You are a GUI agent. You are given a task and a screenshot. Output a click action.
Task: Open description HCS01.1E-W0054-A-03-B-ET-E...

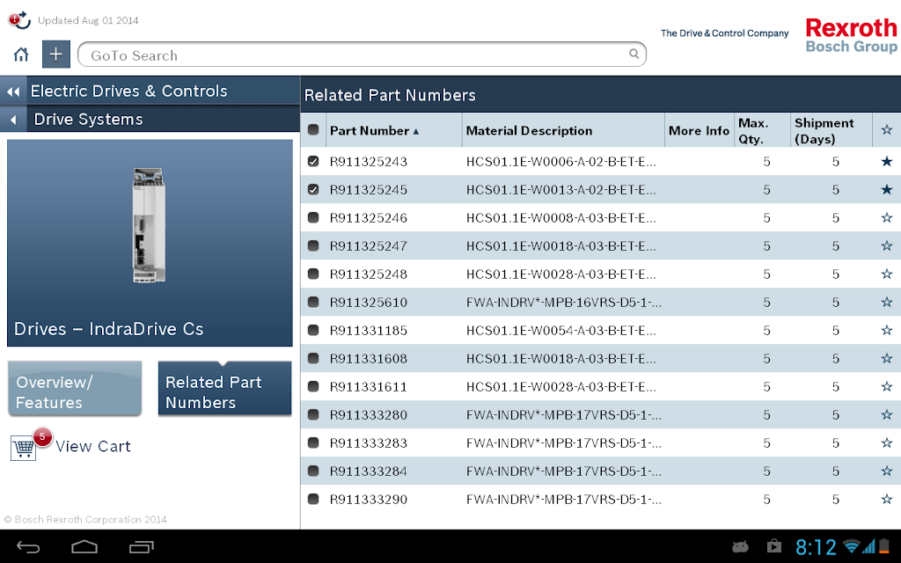[x=560, y=331]
